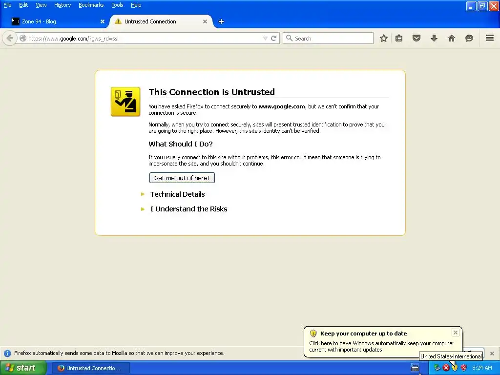Open the Tools menu
Image resolution: width=500 pixels, height=375 pixels.
point(117,5)
